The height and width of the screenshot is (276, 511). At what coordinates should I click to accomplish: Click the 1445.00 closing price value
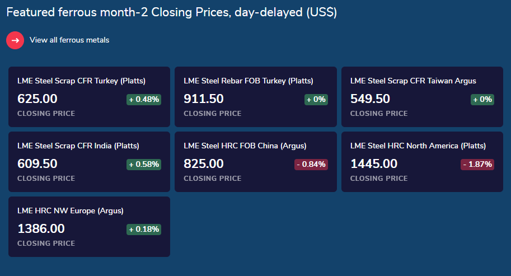[374, 163]
